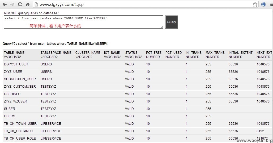Select the TABLESPACE_NAME column header
This screenshot has width=273, height=143.
coord(56,53)
